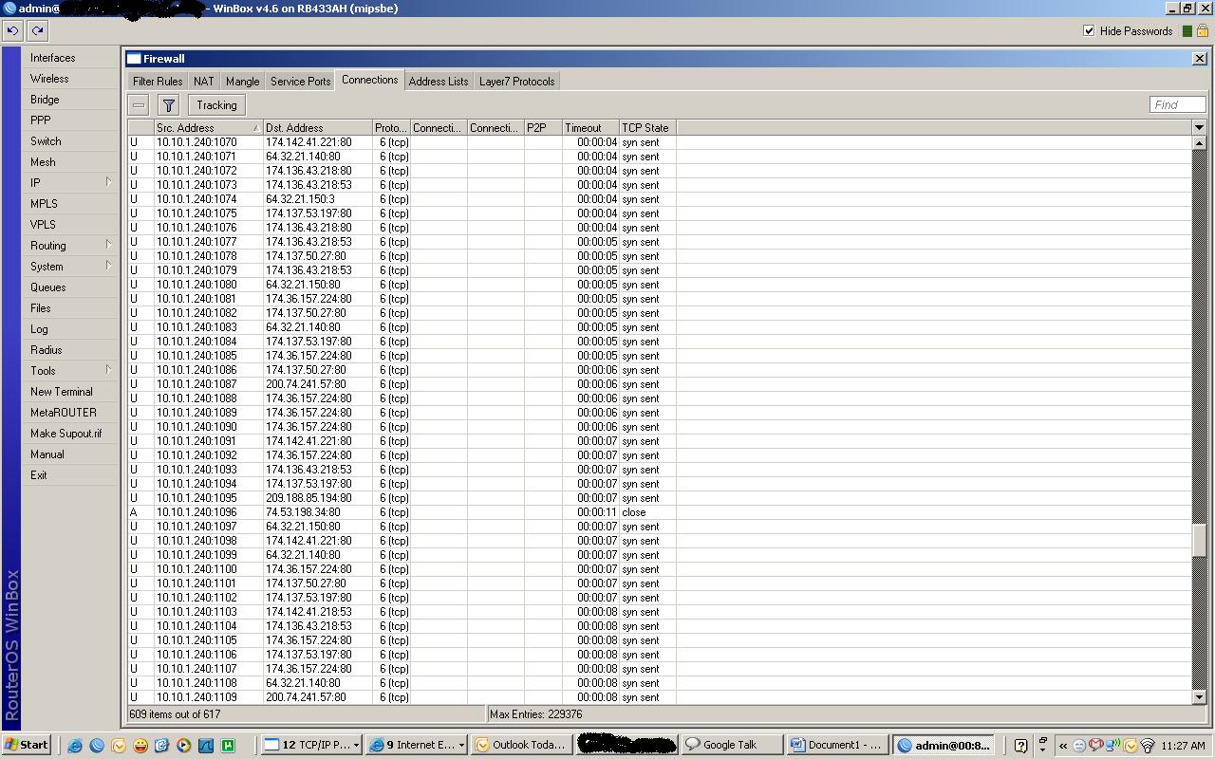Sort by the Dst. Address column header

(317, 127)
